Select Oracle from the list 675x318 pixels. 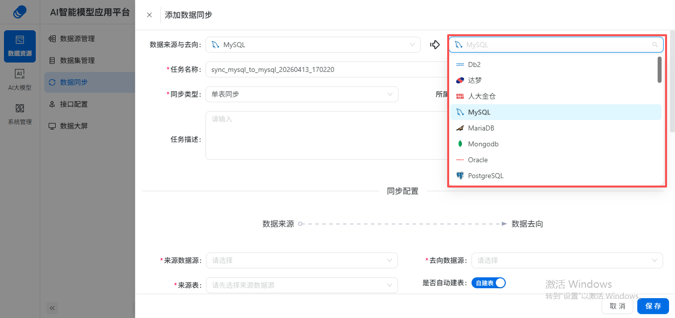point(556,160)
